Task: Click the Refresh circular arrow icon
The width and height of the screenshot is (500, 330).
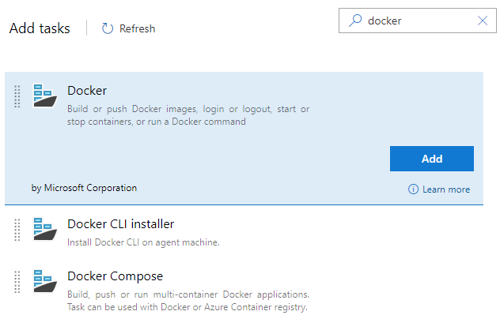Action: pos(108,28)
